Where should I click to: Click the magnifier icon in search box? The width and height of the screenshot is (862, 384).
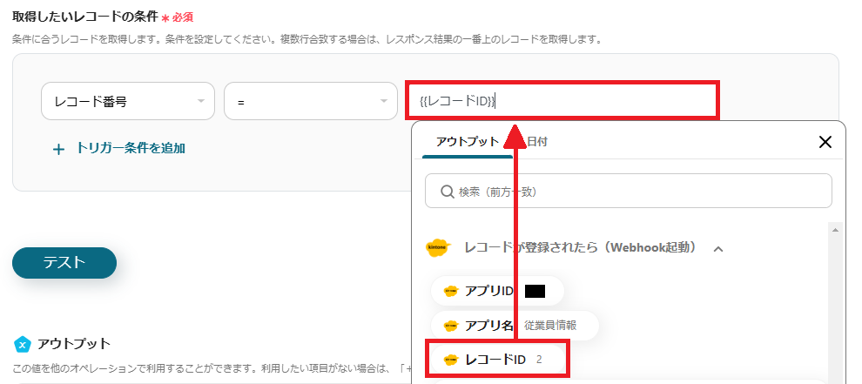tap(447, 192)
